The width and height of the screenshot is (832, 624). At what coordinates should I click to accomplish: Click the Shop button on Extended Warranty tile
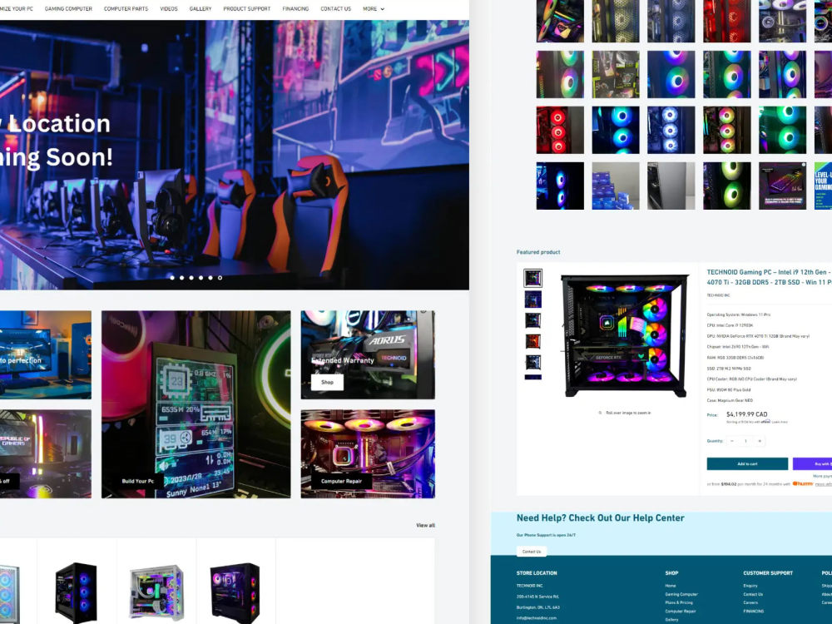(x=327, y=382)
